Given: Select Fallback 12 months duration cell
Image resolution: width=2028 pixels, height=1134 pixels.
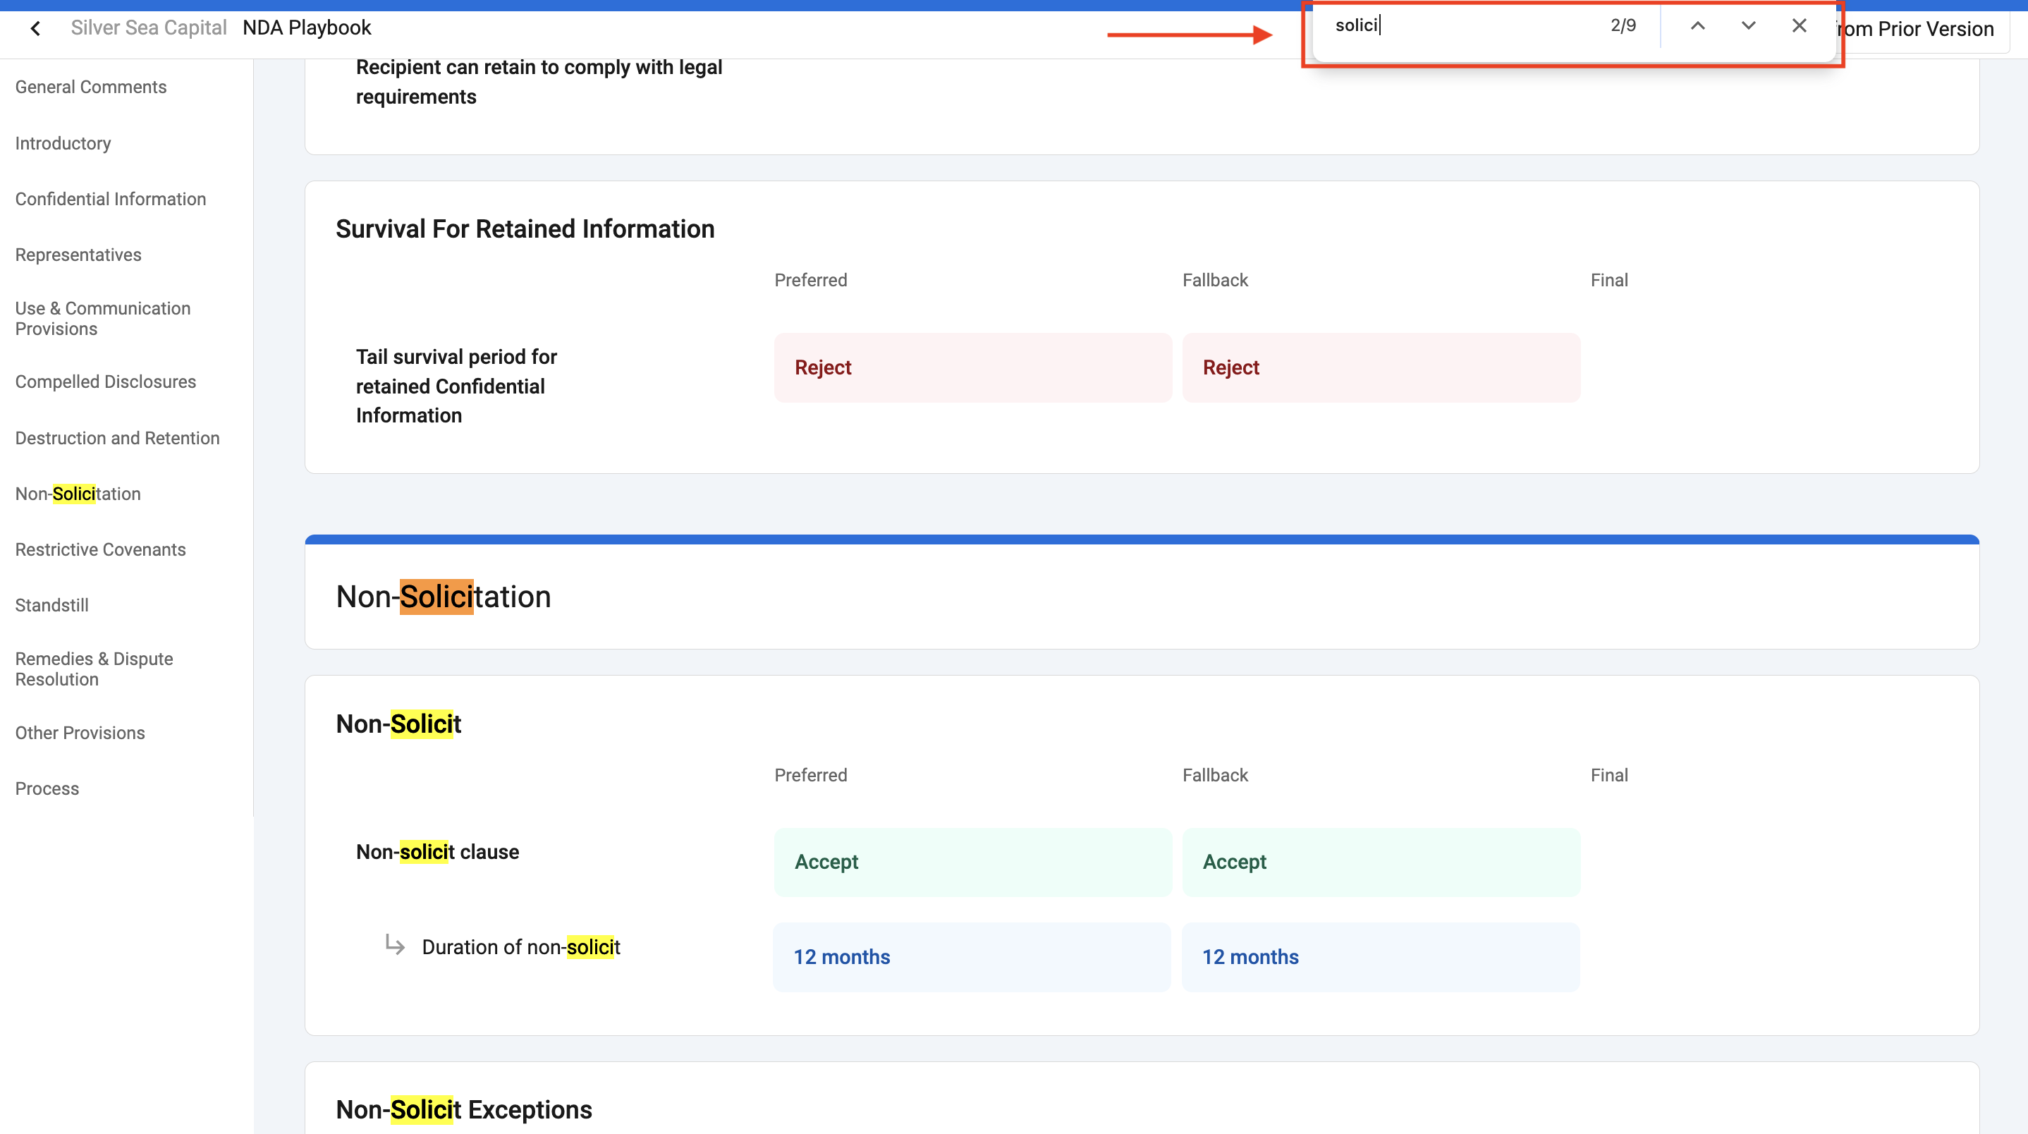Looking at the screenshot, I should (x=1381, y=957).
